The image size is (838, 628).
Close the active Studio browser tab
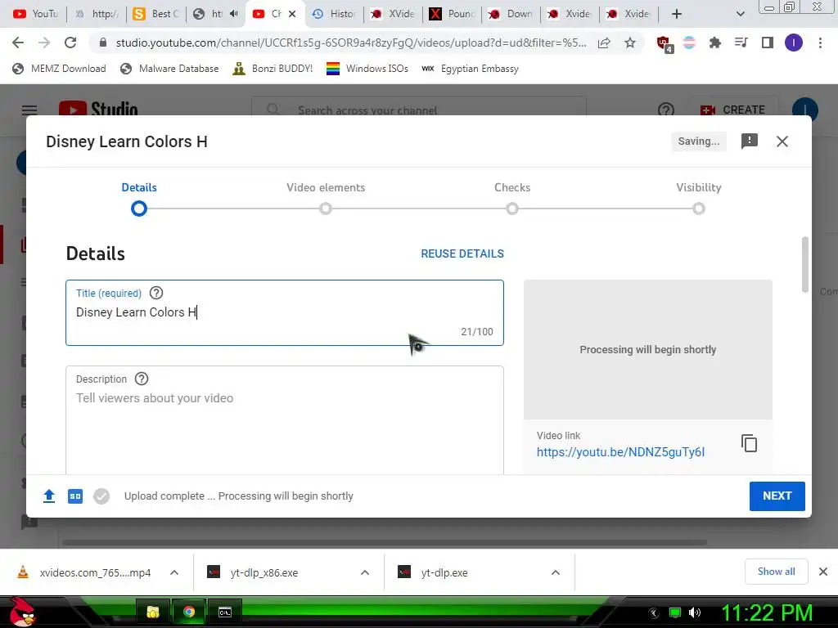(292, 14)
